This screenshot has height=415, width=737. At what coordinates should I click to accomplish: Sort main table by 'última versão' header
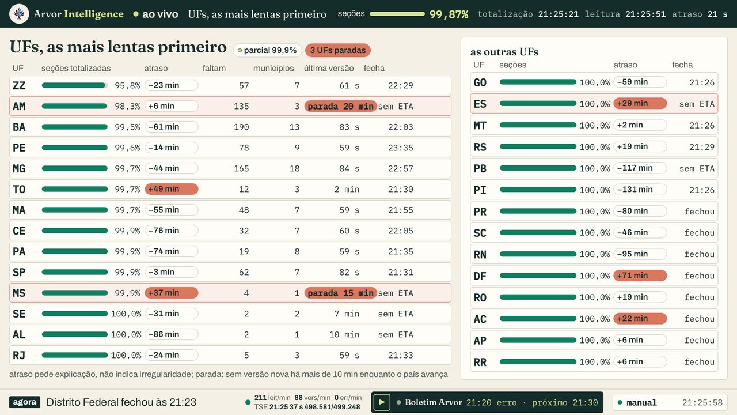click(x=329, y=68)
